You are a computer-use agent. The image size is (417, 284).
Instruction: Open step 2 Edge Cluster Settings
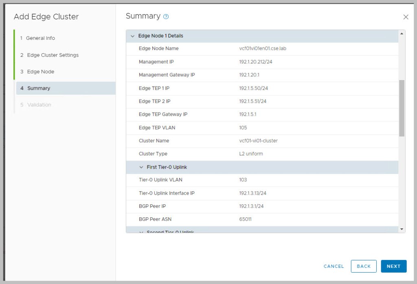(53, 55)
